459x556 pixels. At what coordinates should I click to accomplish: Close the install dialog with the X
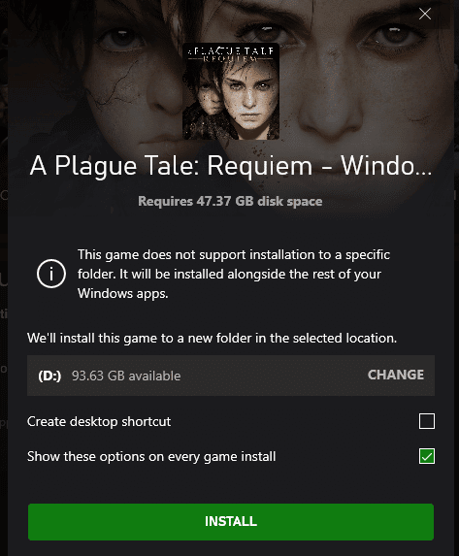[425, 14]
